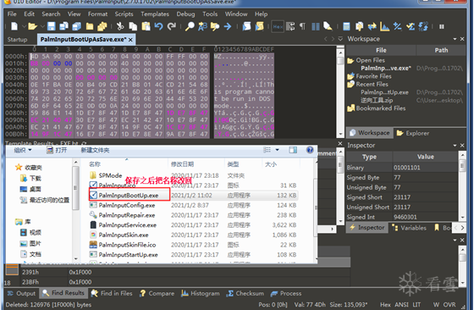Switch to the Explorer tab

(x=413, y=133)
